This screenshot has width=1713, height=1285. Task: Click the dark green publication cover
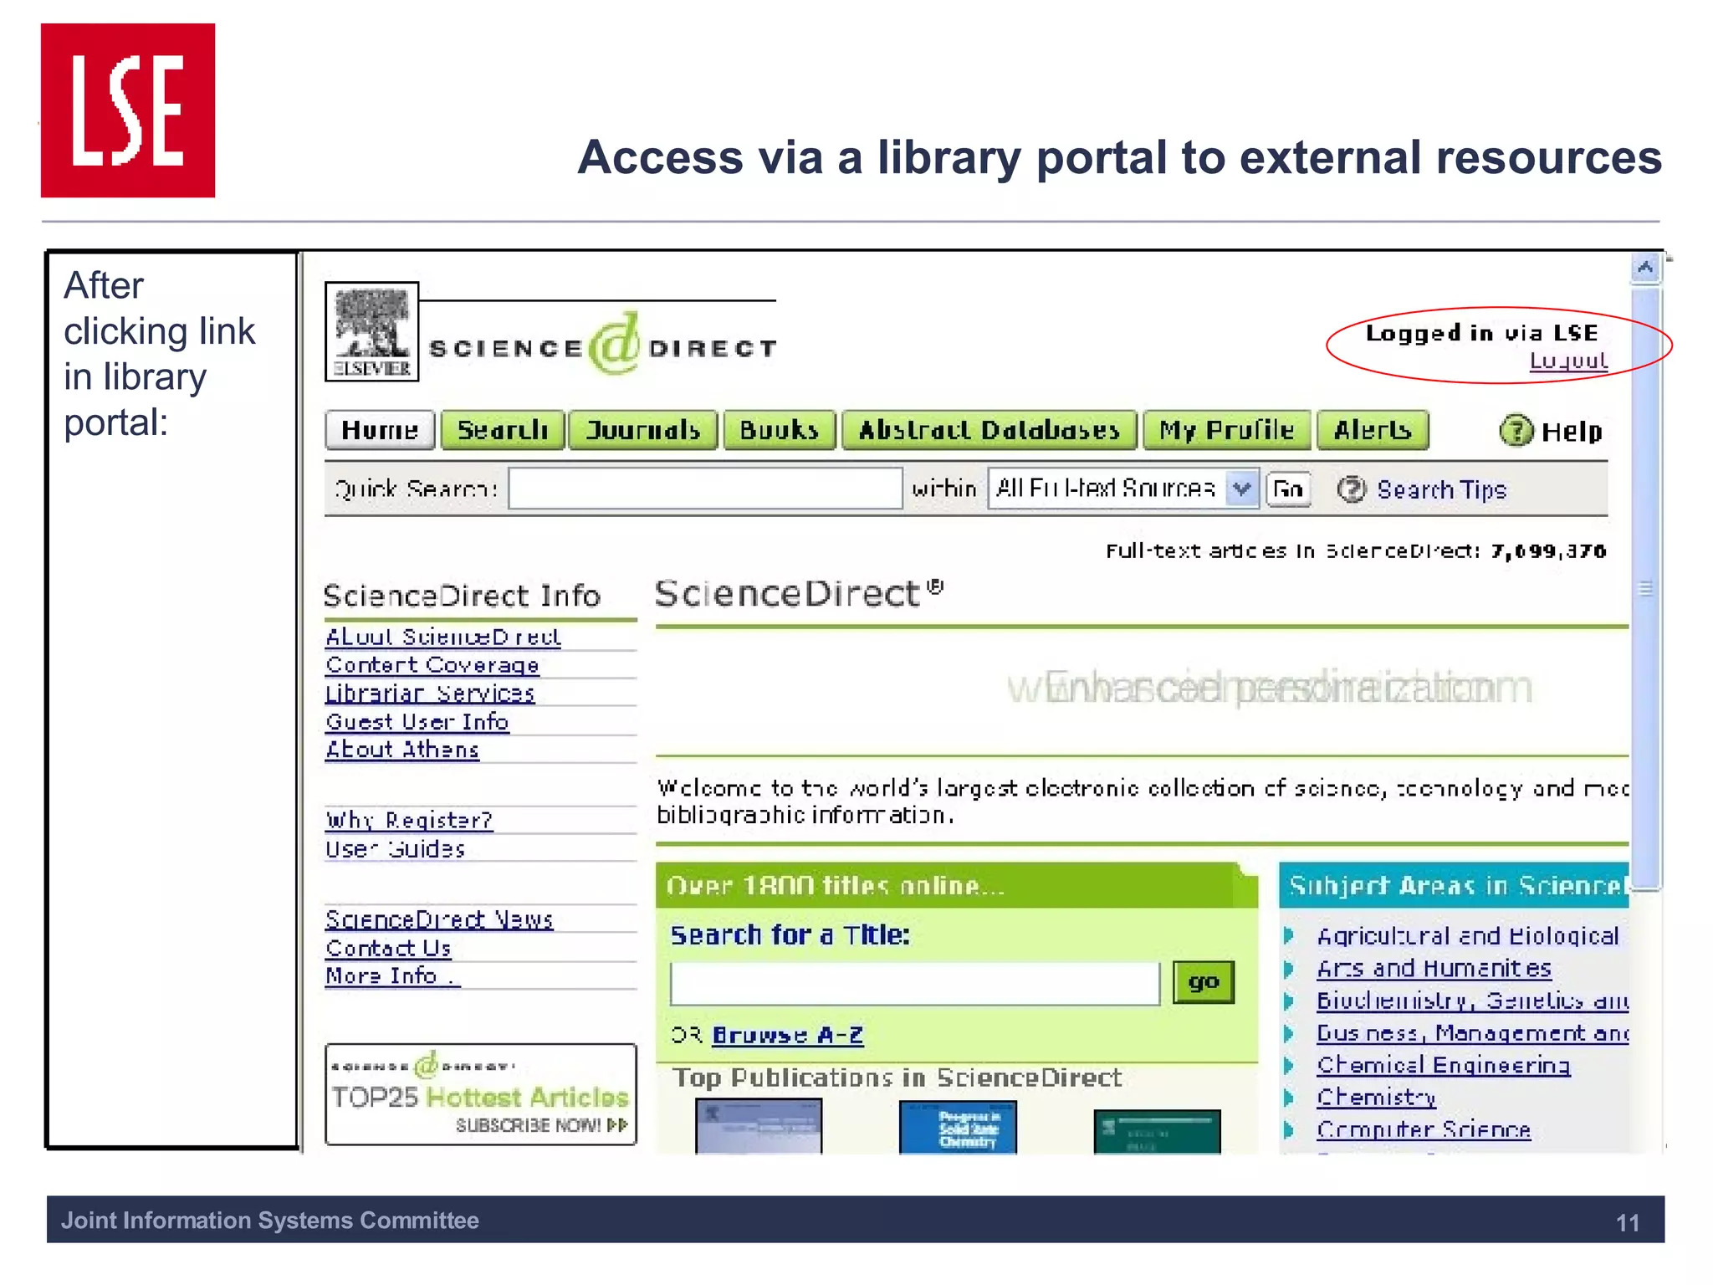[x=1157, y=1132]
